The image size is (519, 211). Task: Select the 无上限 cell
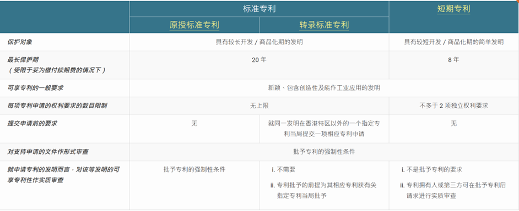(x=259, y=106)
